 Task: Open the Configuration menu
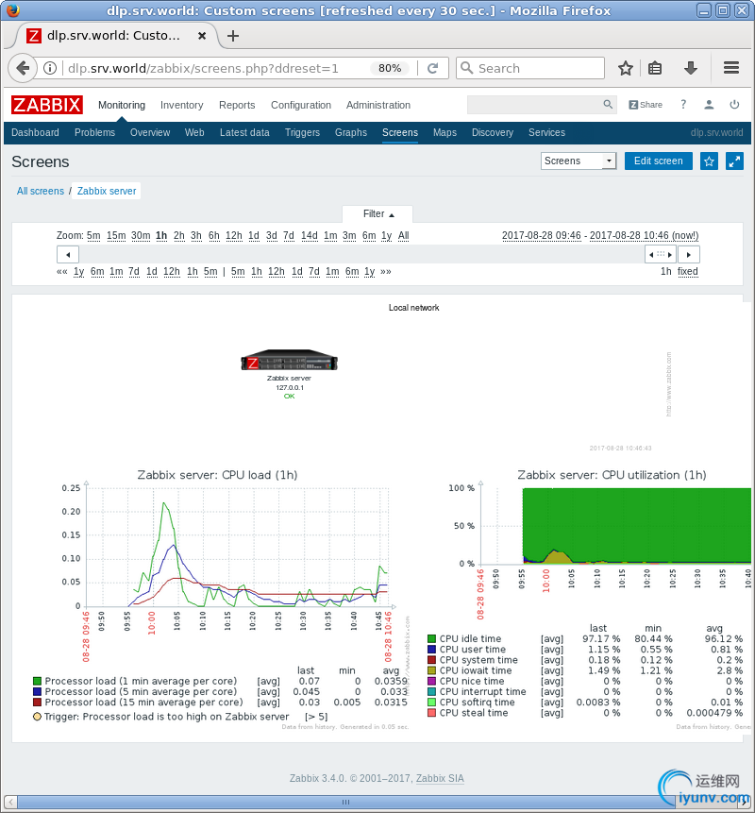click(x=300, y=105)
